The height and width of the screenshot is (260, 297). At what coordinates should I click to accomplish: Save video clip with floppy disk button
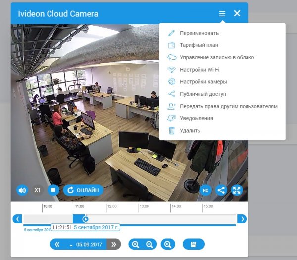(x=194, y=244)
